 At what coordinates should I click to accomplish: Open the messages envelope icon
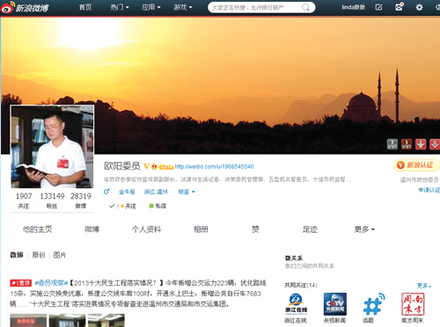pyautogui.click(x=399, y=7)
